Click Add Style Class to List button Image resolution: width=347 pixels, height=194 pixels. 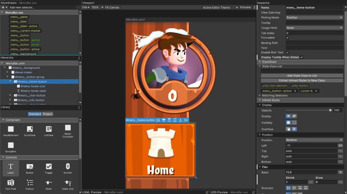pyautogui.click(x=302, y=75)
